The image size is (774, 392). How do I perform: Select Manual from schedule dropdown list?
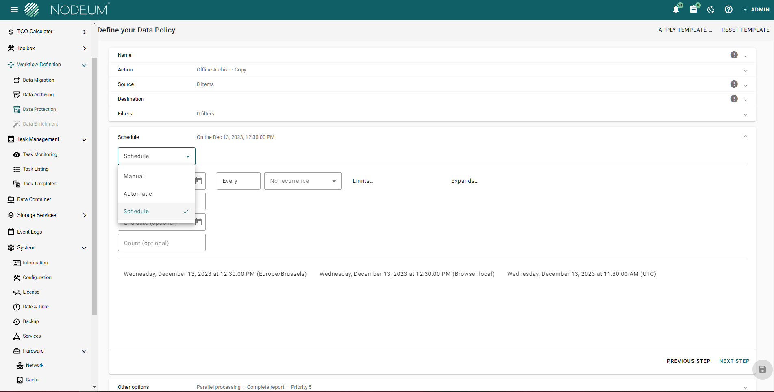(x=134, y=176)
